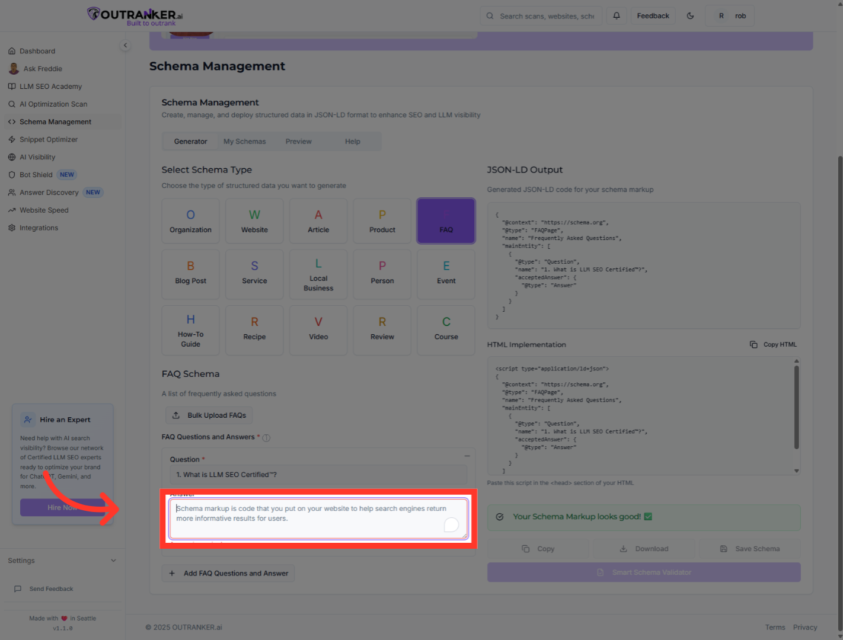
Task: Collapse the sidebar with the chevron
Action: coord(125,45)
